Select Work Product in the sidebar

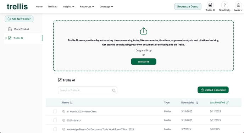[22, 29]
